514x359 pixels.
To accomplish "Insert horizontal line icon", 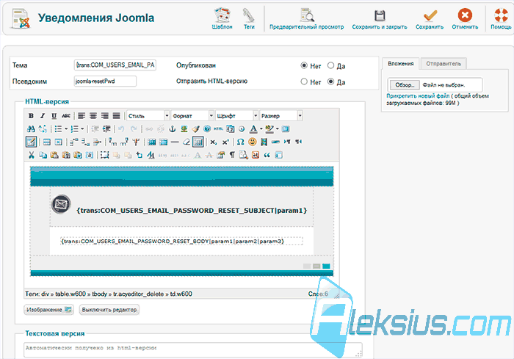I will [175, 142].
